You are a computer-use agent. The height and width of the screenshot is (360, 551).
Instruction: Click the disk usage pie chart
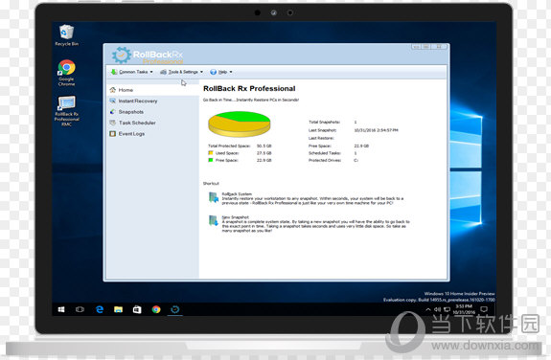click(x=240, y=124)
